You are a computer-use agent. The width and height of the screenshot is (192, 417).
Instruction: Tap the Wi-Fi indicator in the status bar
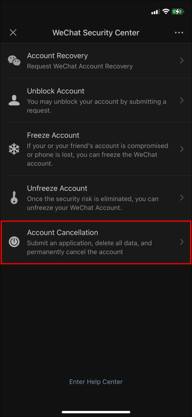166,12
